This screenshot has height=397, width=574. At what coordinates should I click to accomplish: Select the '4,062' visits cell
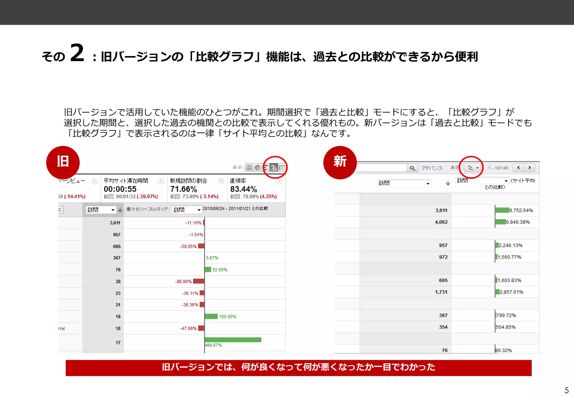[441, 222]
